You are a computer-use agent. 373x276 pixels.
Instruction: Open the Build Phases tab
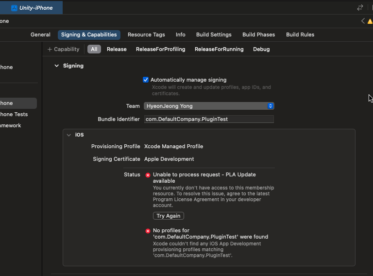[258, 34]
